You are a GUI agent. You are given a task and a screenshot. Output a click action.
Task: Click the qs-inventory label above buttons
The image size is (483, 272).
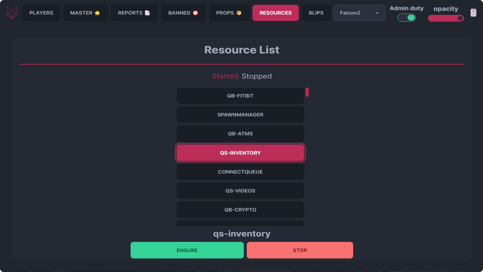(x=242, y=234)
